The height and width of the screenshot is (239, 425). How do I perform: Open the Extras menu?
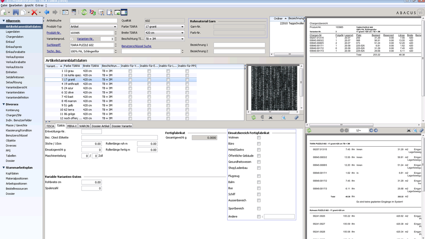click(x=39, y=6)
